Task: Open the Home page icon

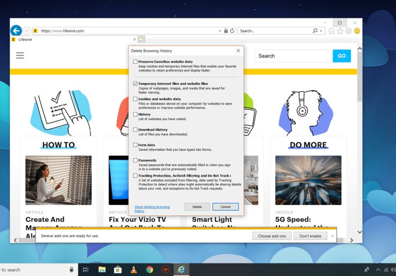Action: (x=332, y=31)
